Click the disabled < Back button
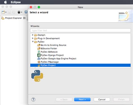 [x=64, y=99]
